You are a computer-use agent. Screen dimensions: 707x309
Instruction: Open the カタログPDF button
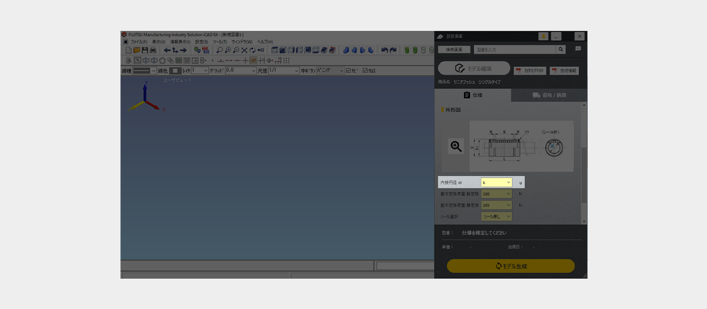[x=530, y=71]
